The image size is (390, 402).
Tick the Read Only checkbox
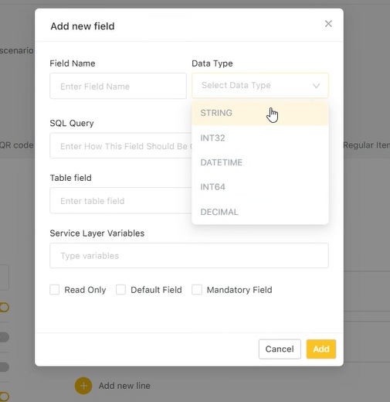click(x=55, y=290)
